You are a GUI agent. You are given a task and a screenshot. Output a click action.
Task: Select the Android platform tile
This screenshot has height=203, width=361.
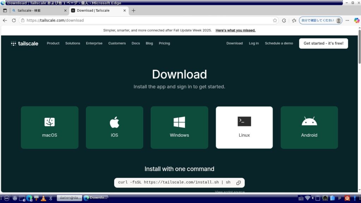[309, 127]
